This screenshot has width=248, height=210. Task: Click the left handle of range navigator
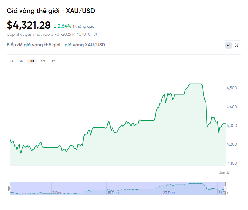click(x=10, y=189)
